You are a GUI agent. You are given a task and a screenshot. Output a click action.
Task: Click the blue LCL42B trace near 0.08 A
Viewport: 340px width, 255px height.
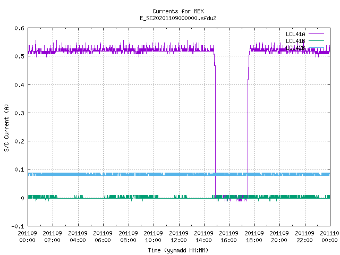(x=179, y=174)
